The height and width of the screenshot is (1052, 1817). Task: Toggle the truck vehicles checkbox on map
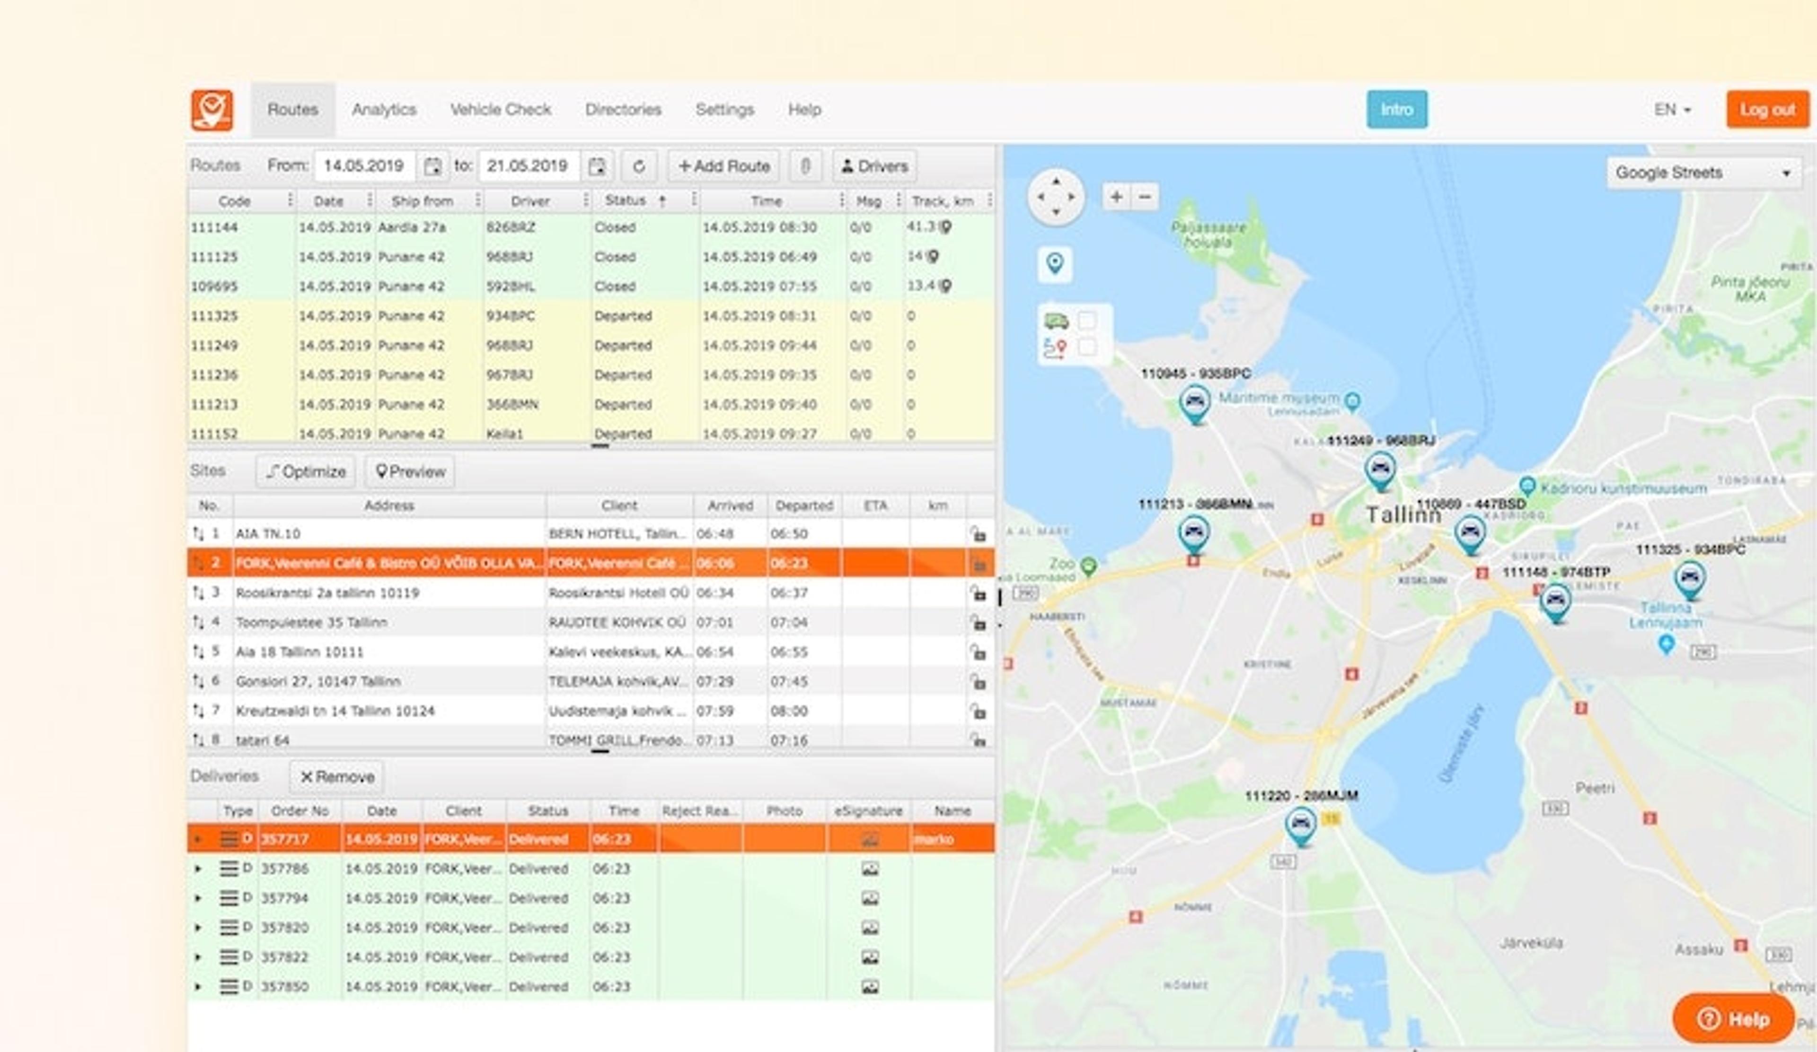tap(1086, 321)
